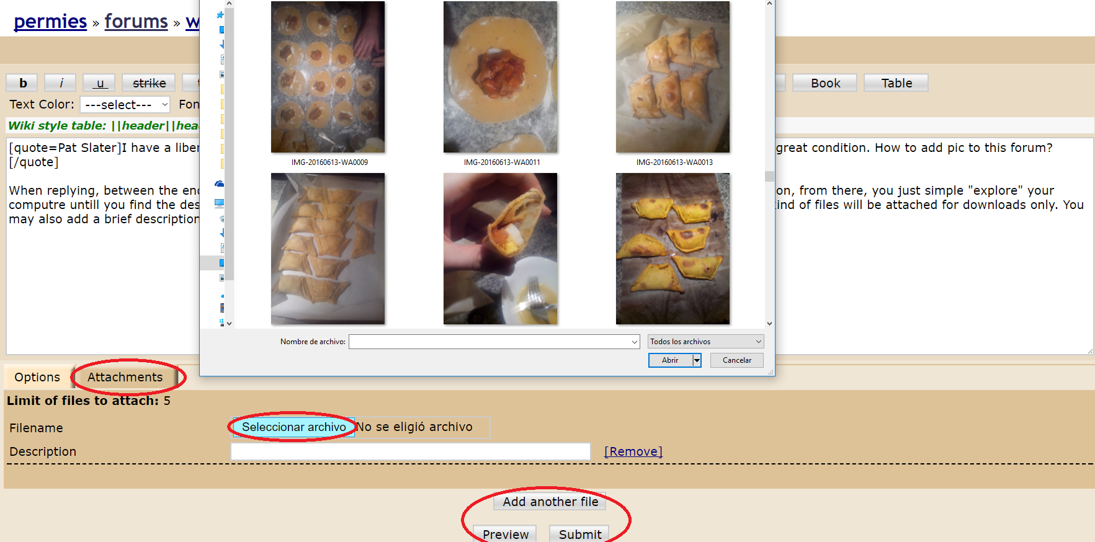Viewport: 1095px width, 542px height.
Task: Open the Text Color select dropdown
Action: tap(125, 105)
